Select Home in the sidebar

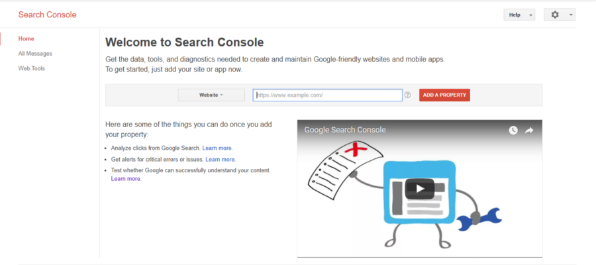tap(26, 39)
